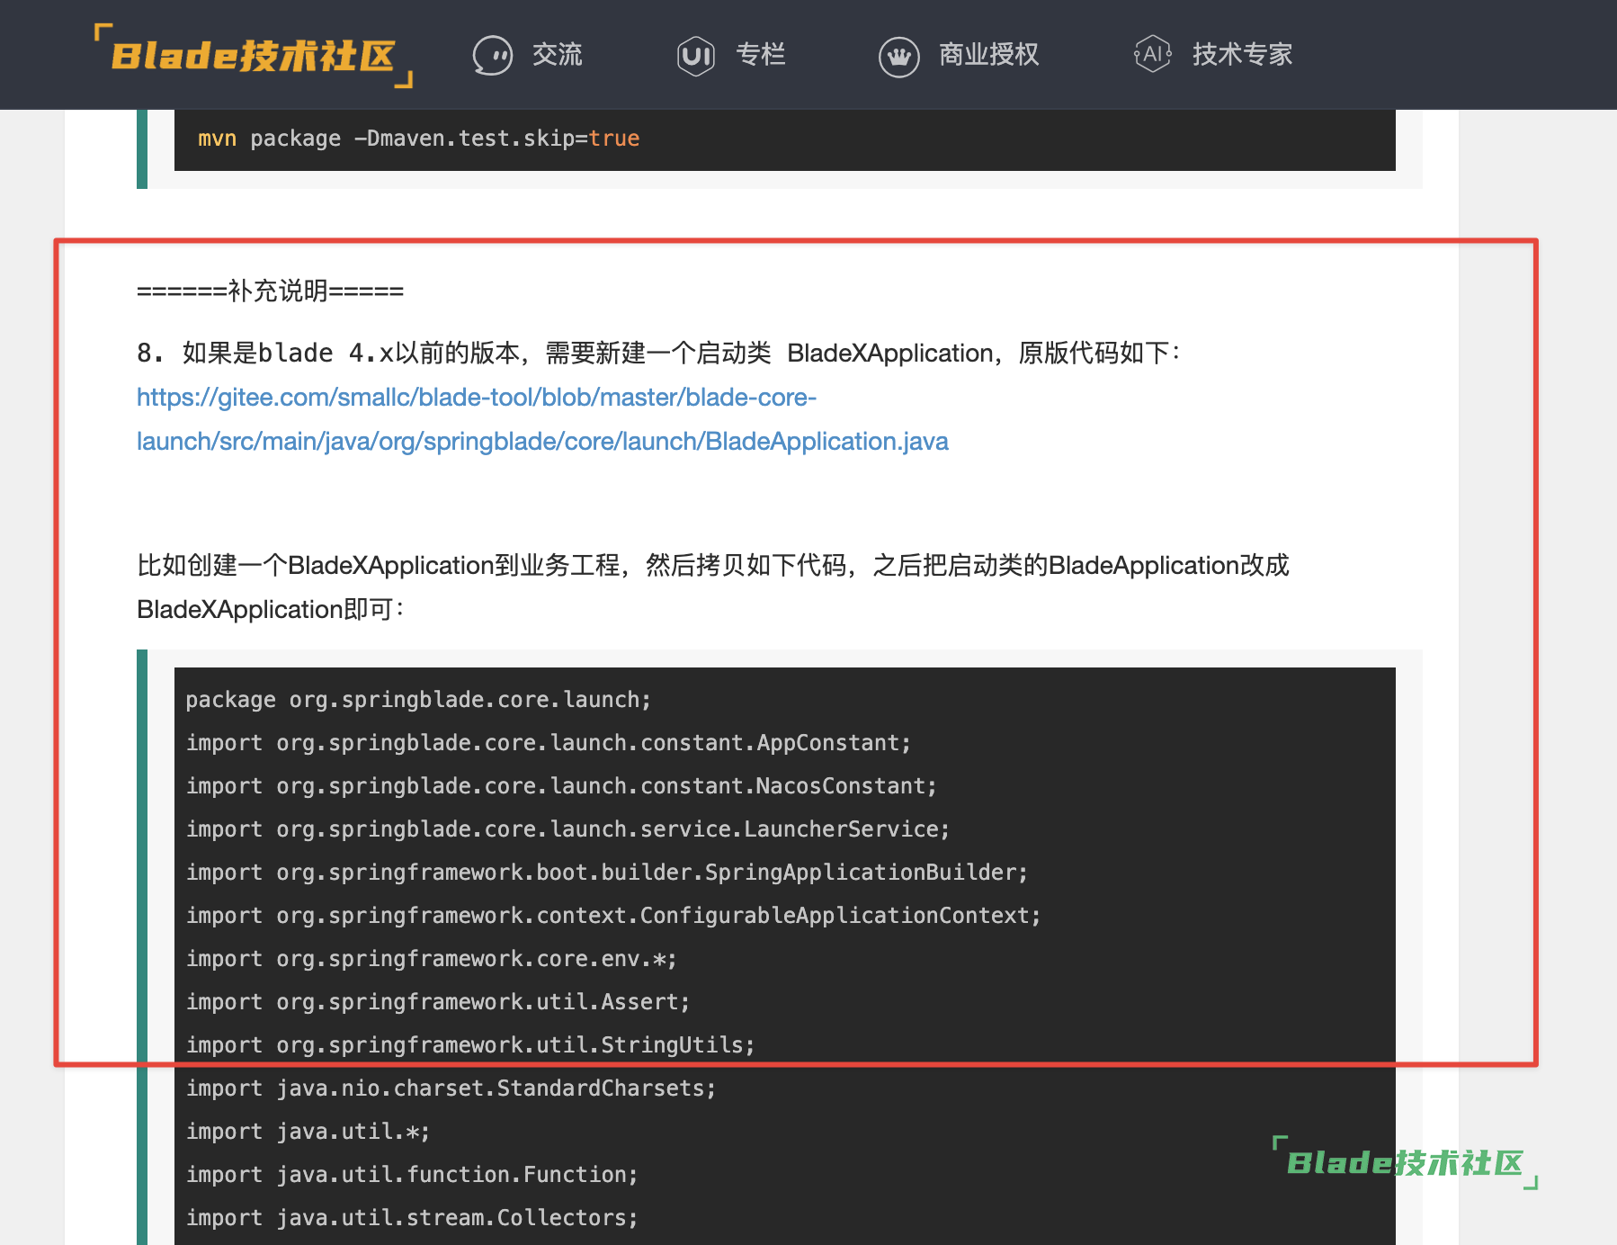Image resolution: width=1617 pixels, height=1245 pixels.
Task: Click the StandardCharsets import line
Action: pos(451,1088)
